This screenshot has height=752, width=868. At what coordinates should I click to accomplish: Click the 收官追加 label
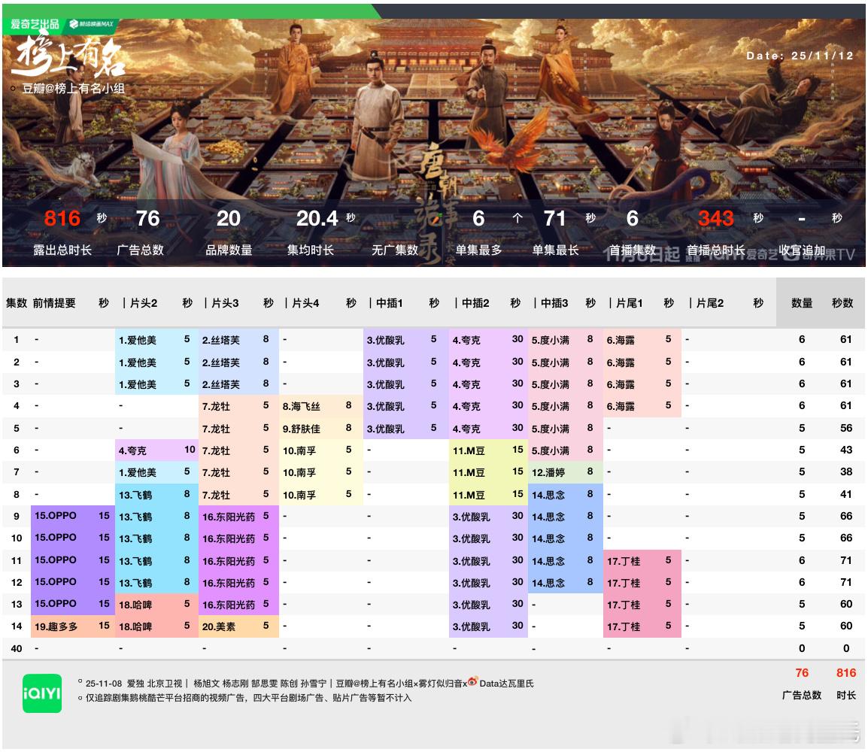tap(802, 250)
